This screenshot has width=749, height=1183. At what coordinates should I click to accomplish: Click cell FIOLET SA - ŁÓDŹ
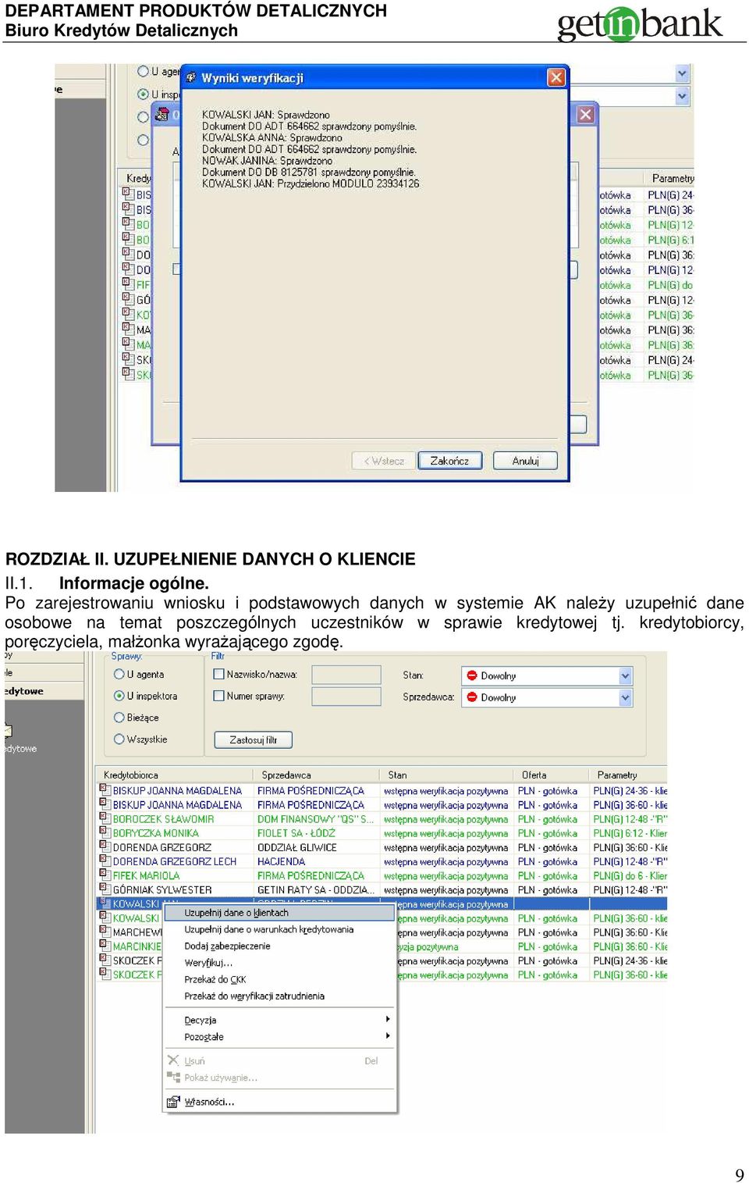point(296,833)
